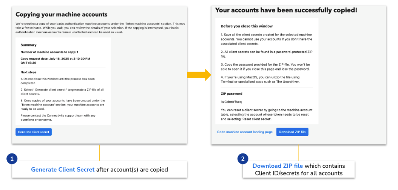The height and width of the screenshot is (190, 398).
Task: Select the Summary heading
Action: pos(29,45)
